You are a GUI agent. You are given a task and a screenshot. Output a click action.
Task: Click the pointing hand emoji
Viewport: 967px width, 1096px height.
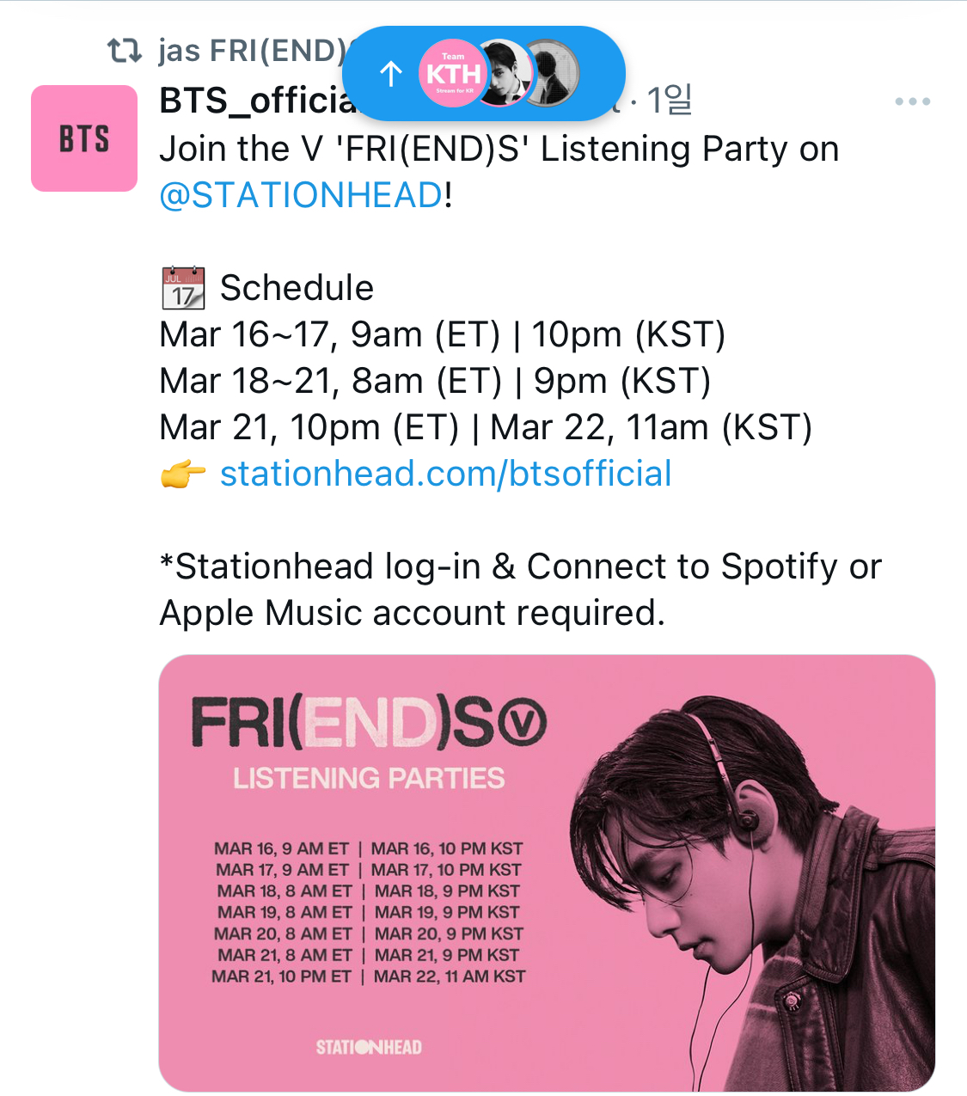coord(183,474)
